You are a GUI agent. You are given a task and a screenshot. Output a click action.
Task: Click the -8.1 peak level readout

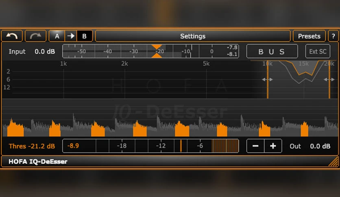tap(232, 54)
